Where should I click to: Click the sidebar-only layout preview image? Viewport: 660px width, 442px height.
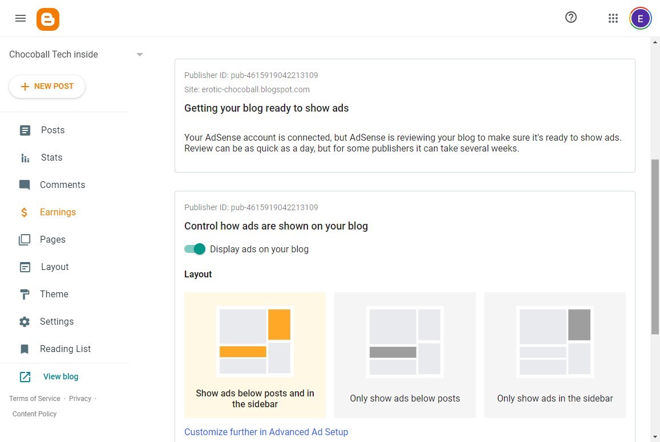(555, 342)
